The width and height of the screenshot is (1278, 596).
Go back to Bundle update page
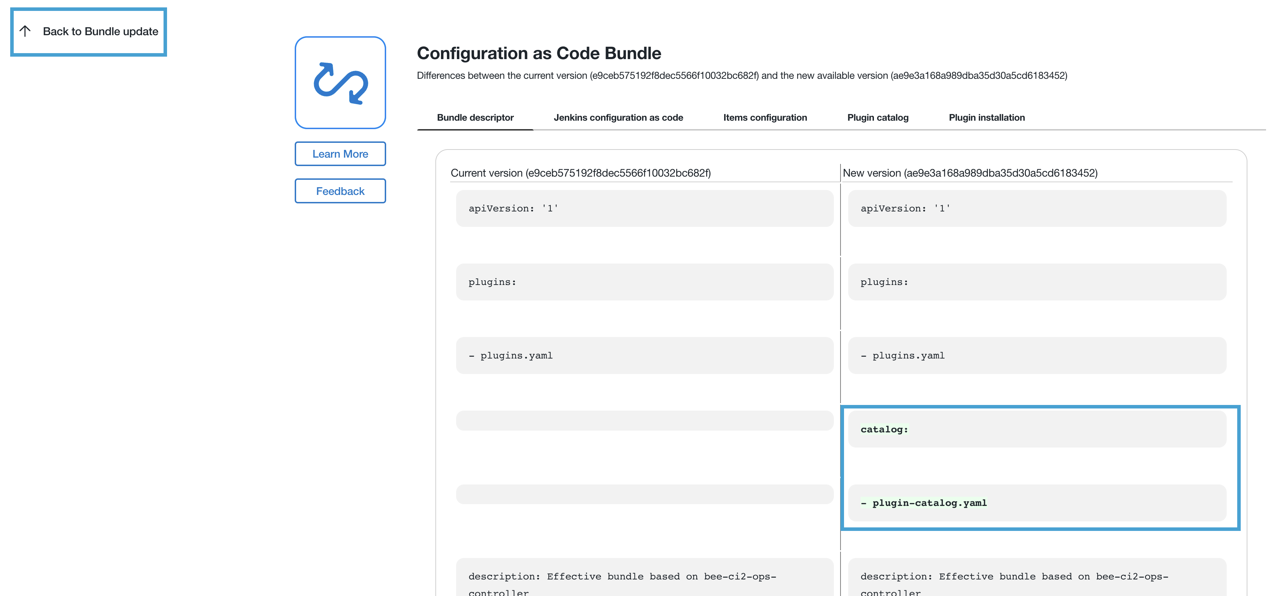(x=100, y=31)
